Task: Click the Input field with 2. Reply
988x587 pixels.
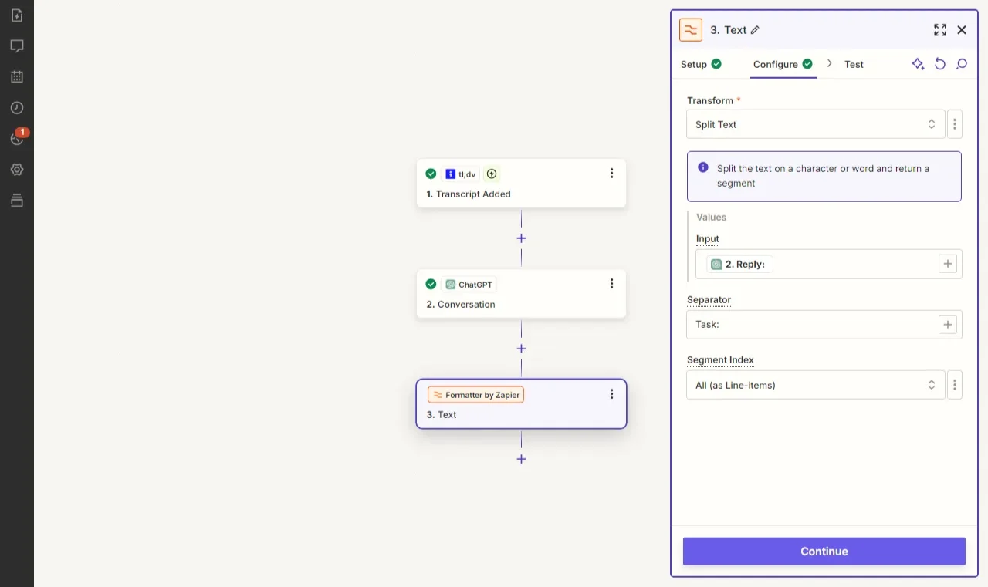Action: click(829, 264)
